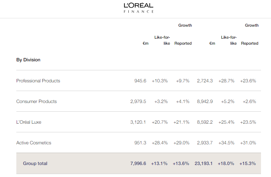Click the first Growth column header
Screen dimensions: 271x177
click(185, 25)
